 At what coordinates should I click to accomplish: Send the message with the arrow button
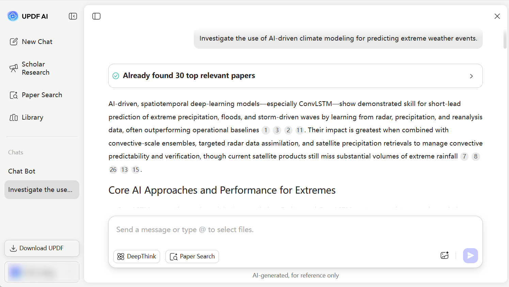click(x=471, y=255)
